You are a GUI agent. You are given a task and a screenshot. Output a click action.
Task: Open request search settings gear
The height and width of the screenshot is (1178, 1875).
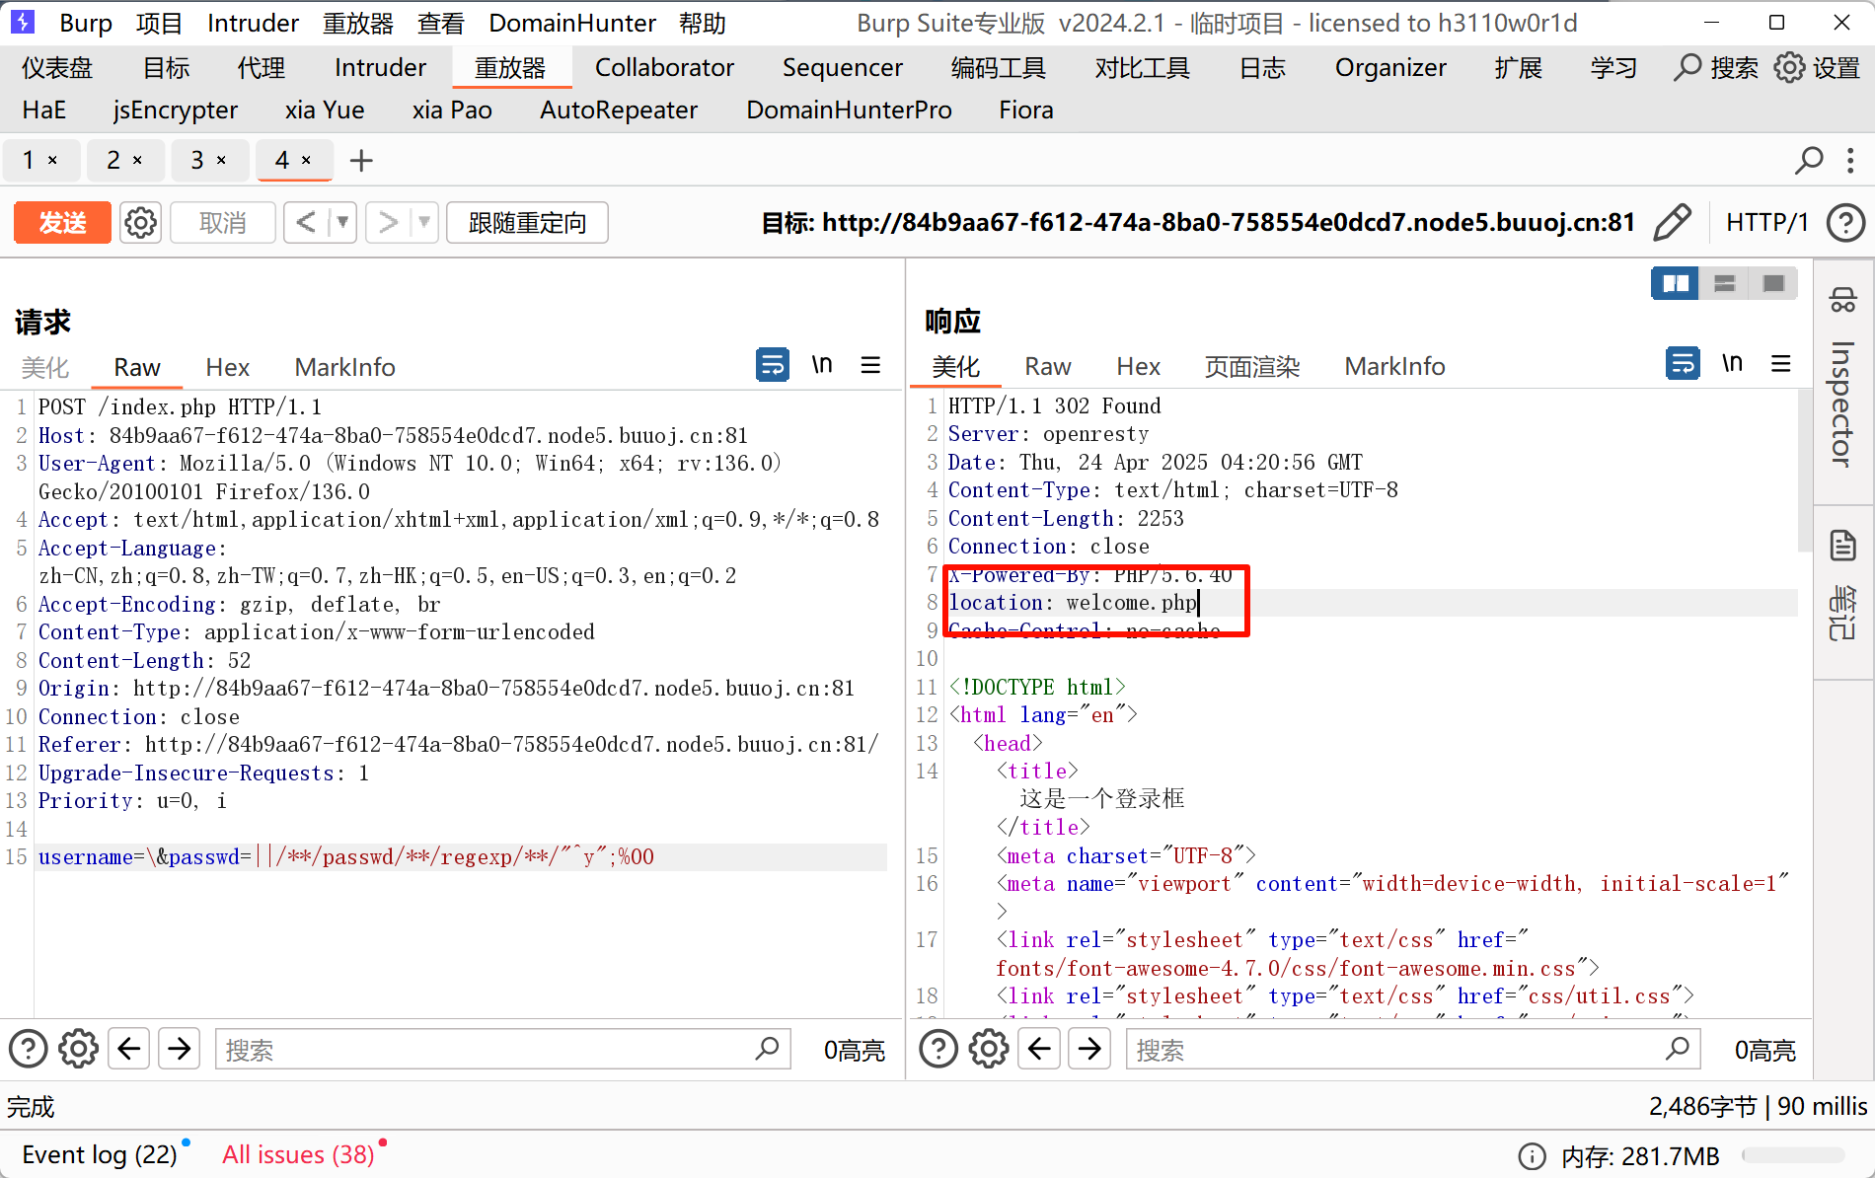(x=78, y=1049)
